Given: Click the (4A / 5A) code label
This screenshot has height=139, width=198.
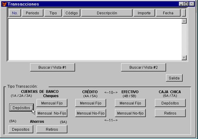Looking at the screenshot, I should [90, 96].
